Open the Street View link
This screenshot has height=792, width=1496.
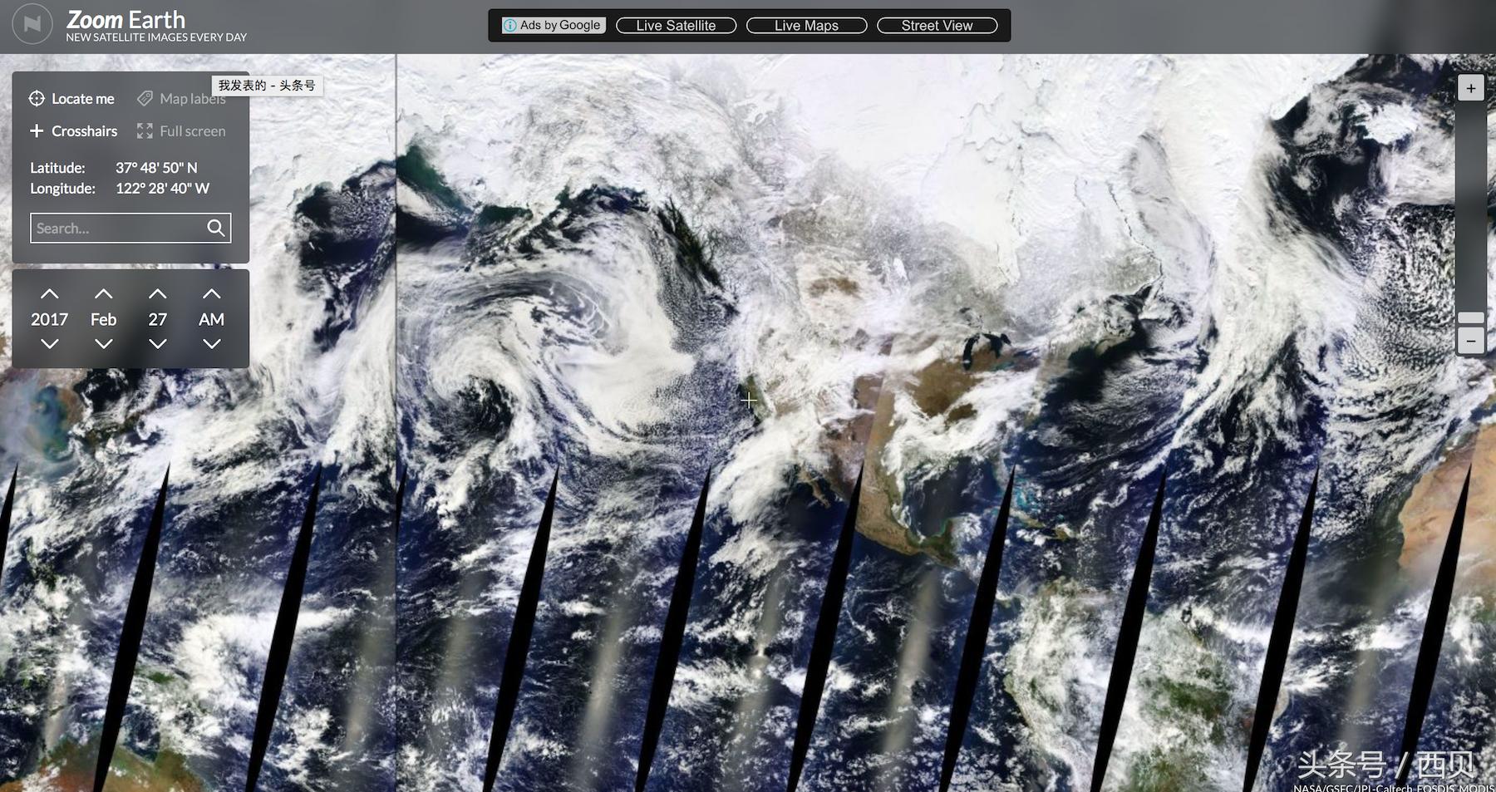pyautogui.click(x=937, y=26)
